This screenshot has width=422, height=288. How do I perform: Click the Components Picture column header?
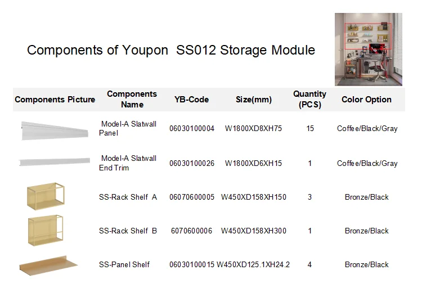[55, 100]
